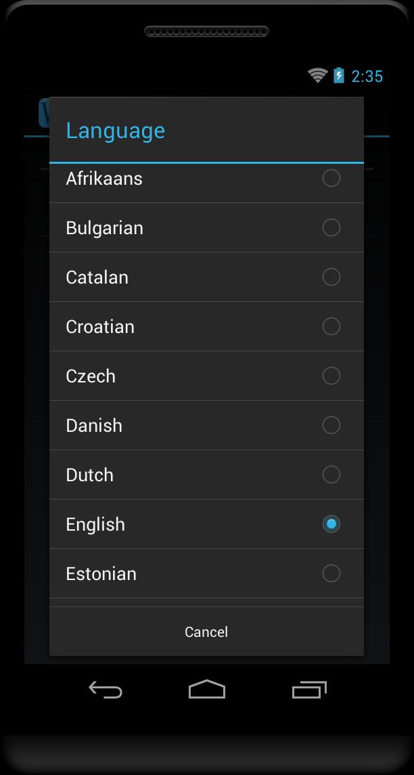
Task: Tap the Dutch language row
Action: [x=169, y=474]
